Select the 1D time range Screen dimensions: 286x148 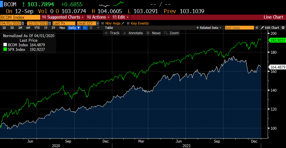(x=4, y=28)
